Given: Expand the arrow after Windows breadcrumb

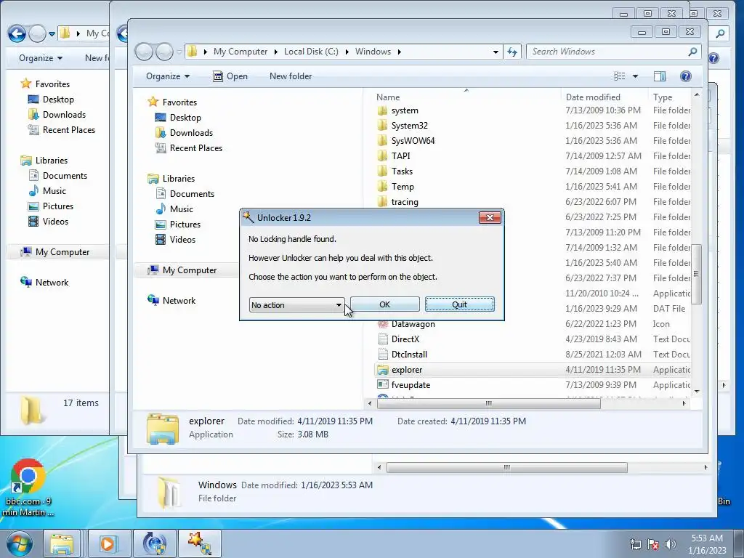Looking at the screenshot, I should pyautogui.click(x=400, y=52).
